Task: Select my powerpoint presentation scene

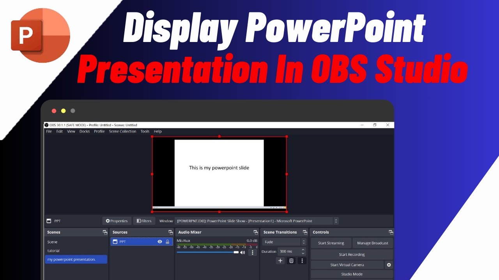Action: pos(76,259)
